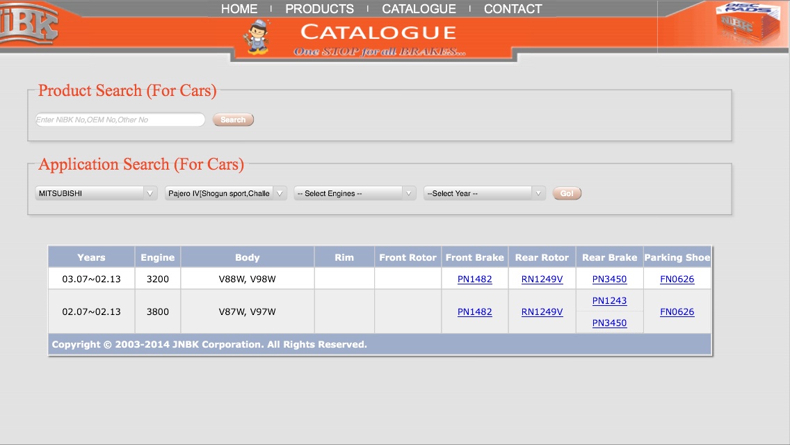Open the Pajero IV model dropdown

226,193
